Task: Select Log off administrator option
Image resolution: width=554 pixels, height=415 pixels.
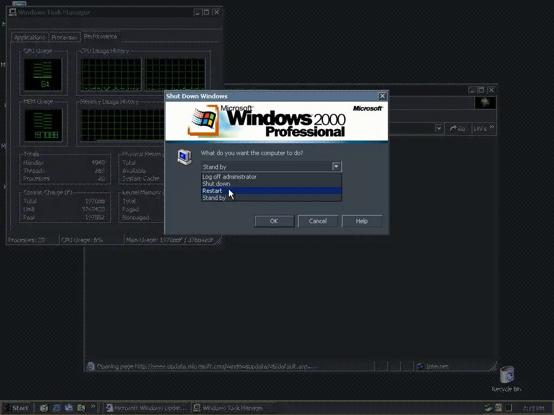Action: coord(271,177)
